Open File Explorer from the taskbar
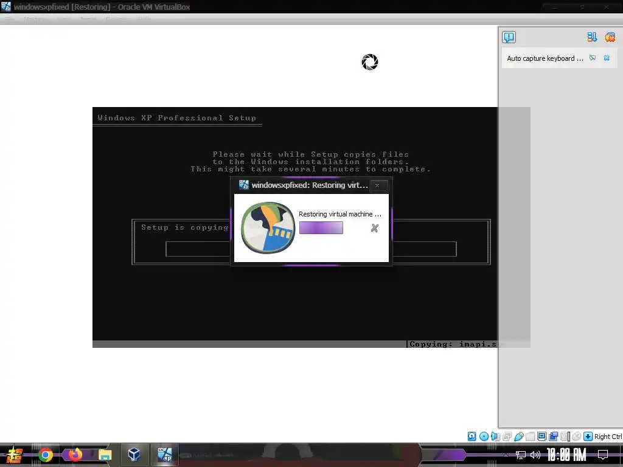Screen dimensions: 623x467 (x=105, y=455)
